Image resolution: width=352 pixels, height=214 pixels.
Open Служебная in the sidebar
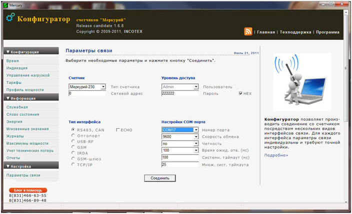point(17,107)
